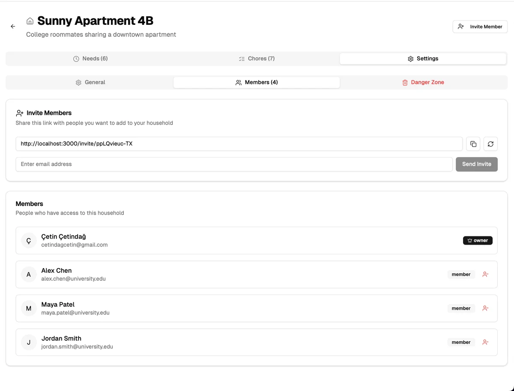Screen dimensions: 514x391
Task: Click the Ç avatar for Çetin Çetindağ
Action: pyautogui.click(x=29, y=241)
